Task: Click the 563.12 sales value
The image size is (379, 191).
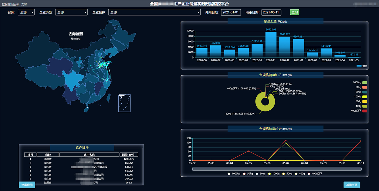Action: (129, 171)
